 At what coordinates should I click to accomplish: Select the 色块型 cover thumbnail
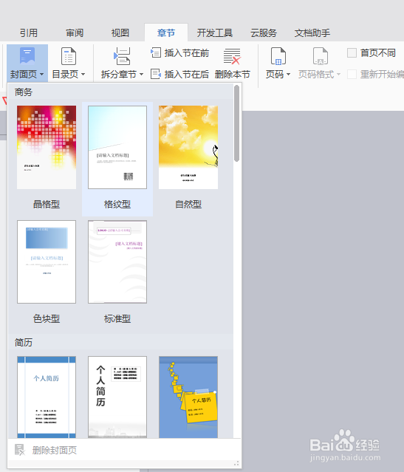tap(47, 261)
